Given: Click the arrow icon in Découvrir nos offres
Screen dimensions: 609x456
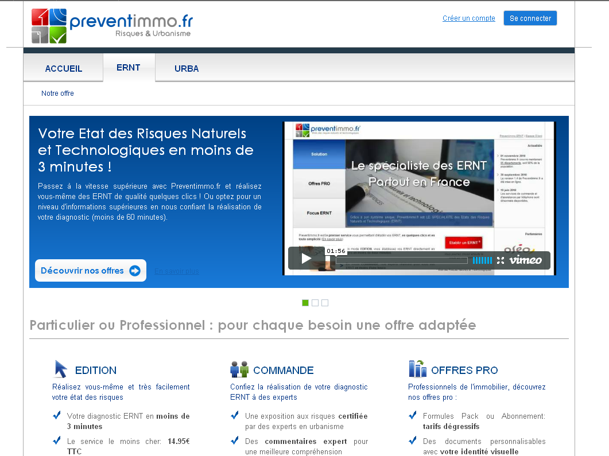Looking at the screenshot, I should point(135,271).
